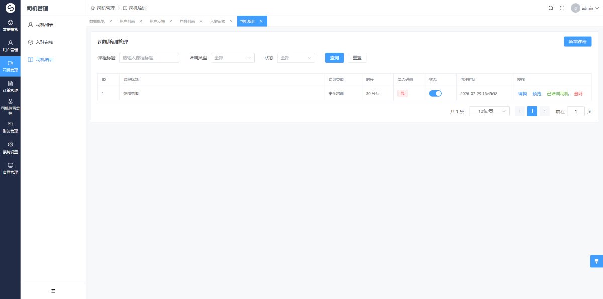Click the 已培训司机 link in the row
The image size is (603, 299).
click(558, 94)
